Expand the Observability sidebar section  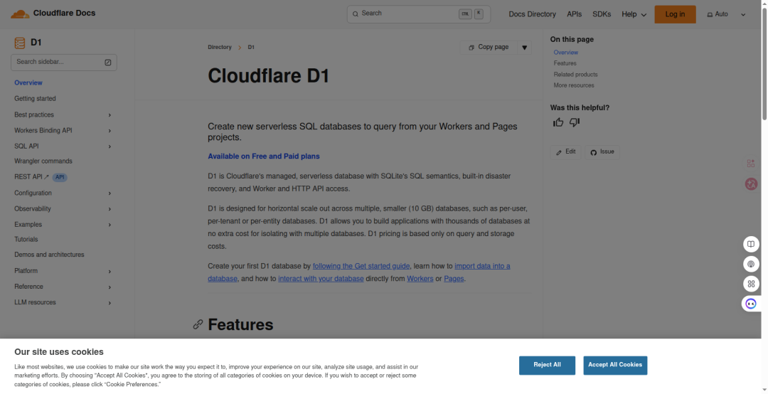(110, 209)
